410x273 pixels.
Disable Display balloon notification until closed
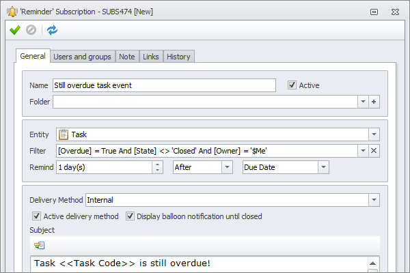pos(130,216)
